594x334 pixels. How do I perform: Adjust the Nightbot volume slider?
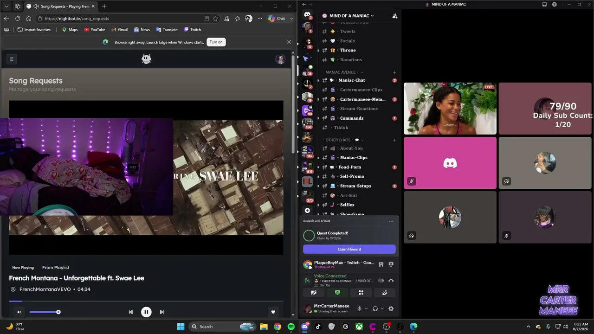[44, 312]
